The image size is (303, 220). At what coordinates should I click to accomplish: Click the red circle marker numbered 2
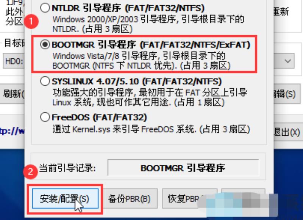click(x=30, y=171)
